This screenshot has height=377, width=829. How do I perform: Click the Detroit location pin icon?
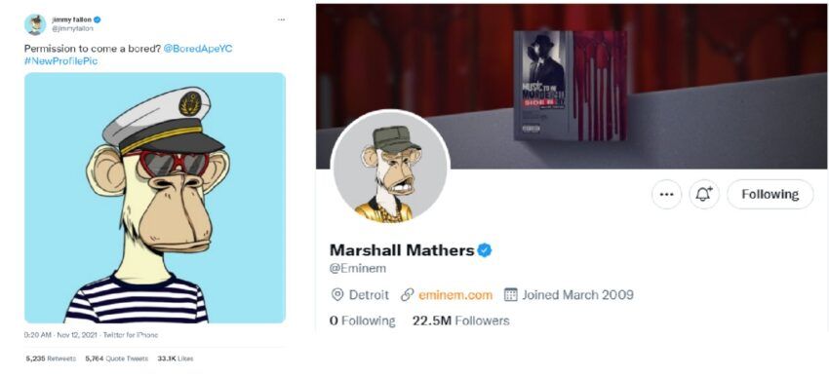tap(336, 294)
